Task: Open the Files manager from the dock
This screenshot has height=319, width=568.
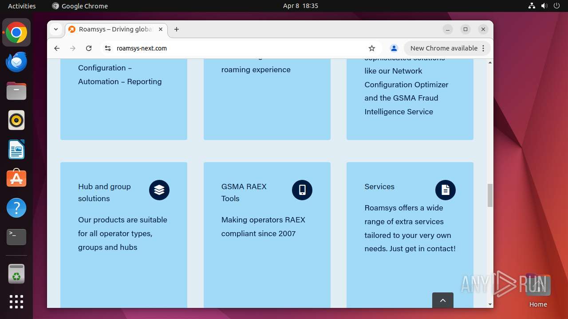Action: (x=16, y=91)
